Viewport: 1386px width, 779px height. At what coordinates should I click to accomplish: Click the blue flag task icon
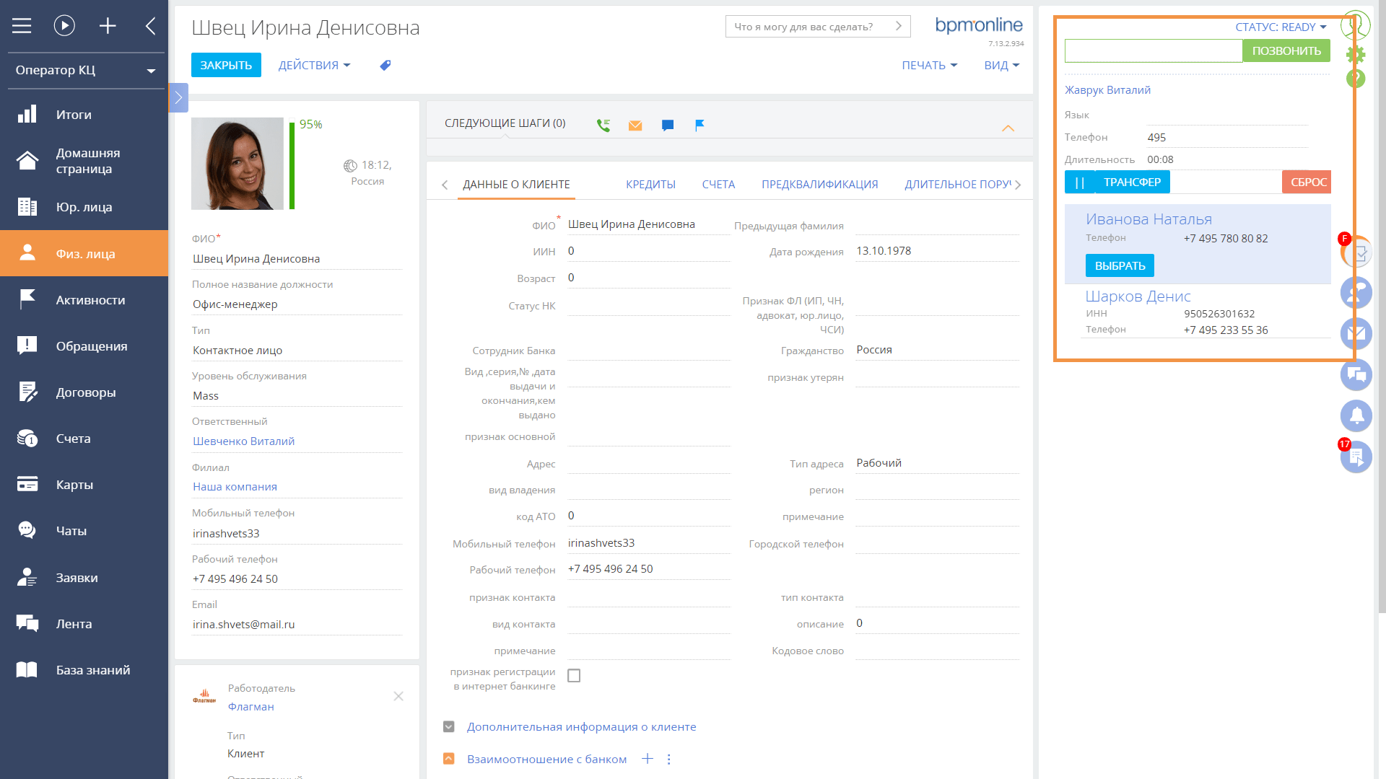pos(698,125)
